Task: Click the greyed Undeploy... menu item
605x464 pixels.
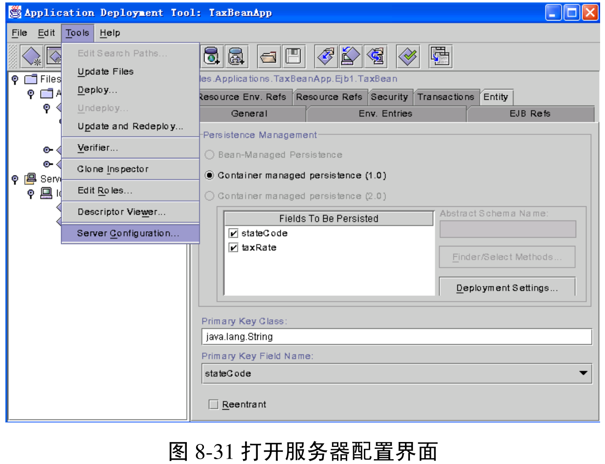Action: pyautogui.click(x=130, y=108)
